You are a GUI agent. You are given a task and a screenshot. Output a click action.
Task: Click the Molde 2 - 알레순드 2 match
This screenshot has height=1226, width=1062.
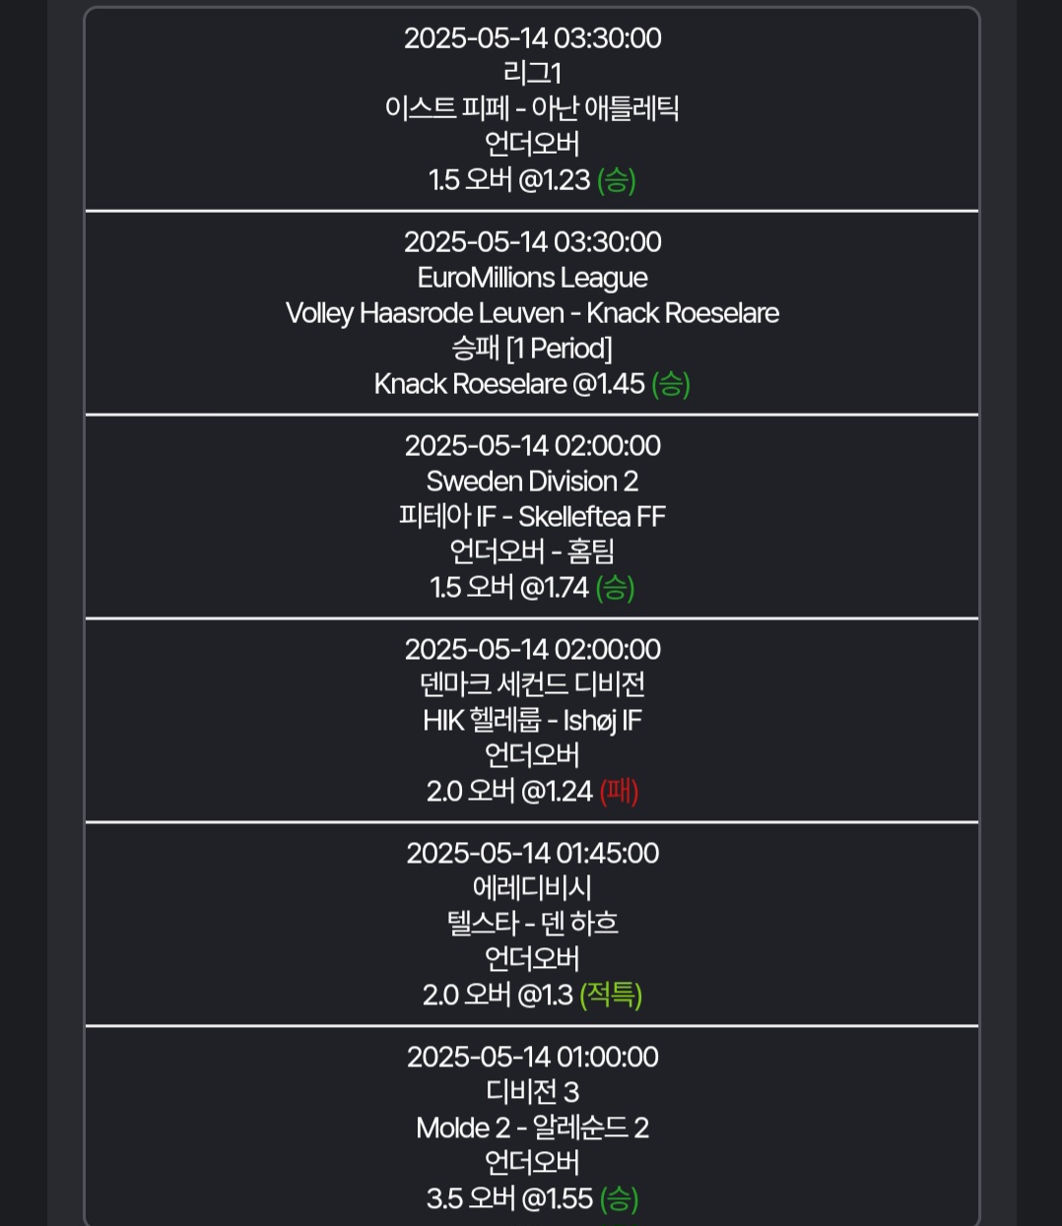tap(532, 1128)
